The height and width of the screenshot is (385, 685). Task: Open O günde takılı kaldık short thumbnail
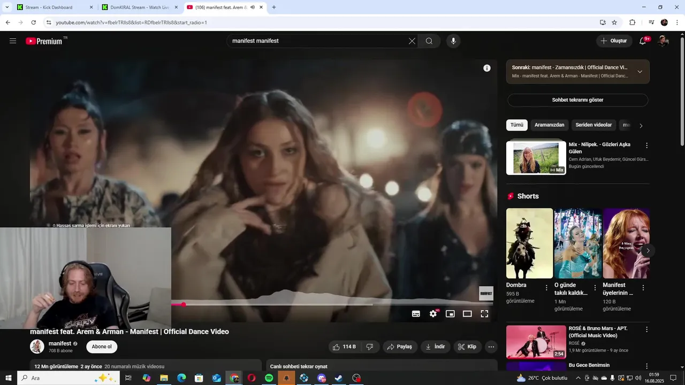pos(578,243)
